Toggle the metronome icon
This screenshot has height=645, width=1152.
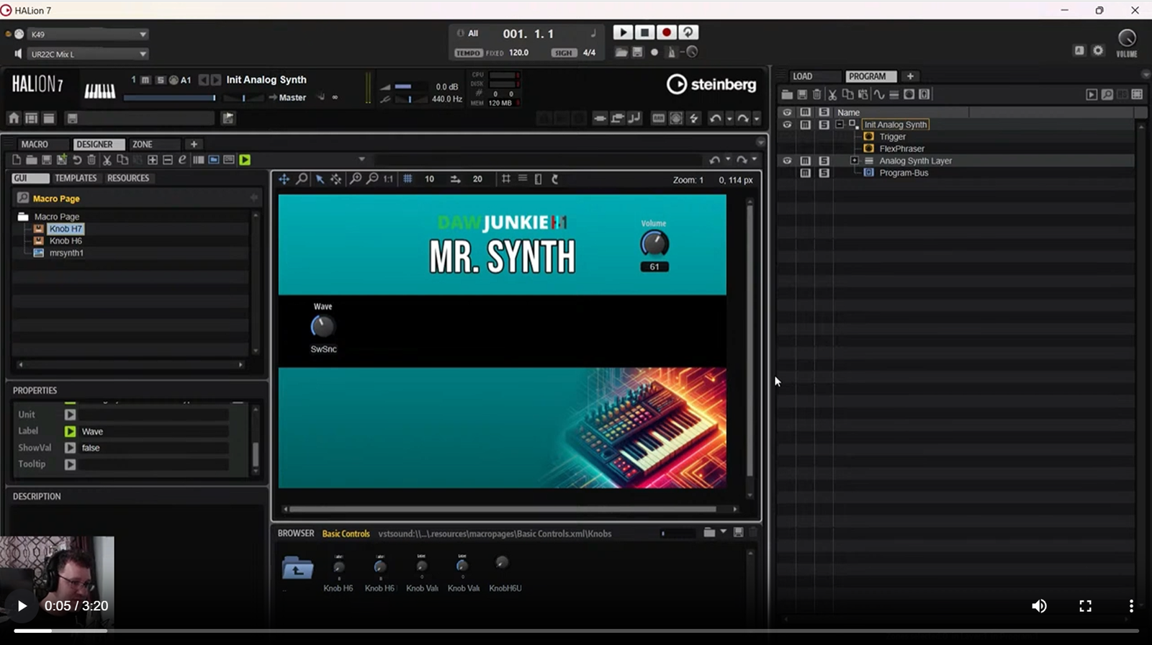point(671,52)
